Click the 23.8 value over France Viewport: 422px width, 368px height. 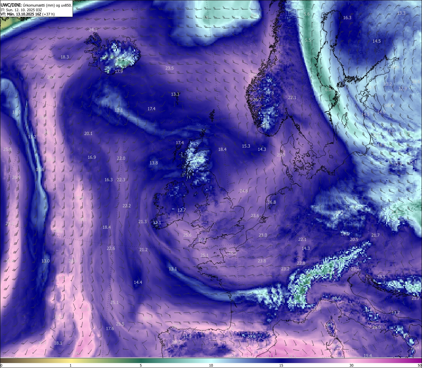pos(262,261)
